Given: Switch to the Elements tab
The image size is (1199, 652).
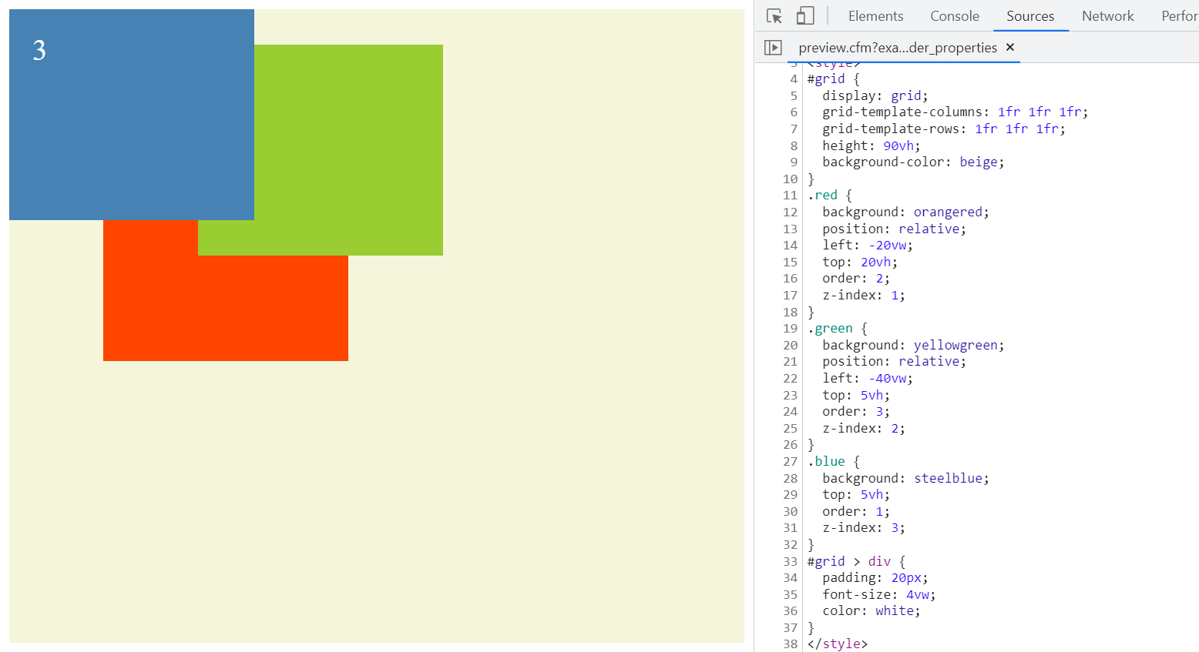Looking at the screenshot, I should click(875, 16).
